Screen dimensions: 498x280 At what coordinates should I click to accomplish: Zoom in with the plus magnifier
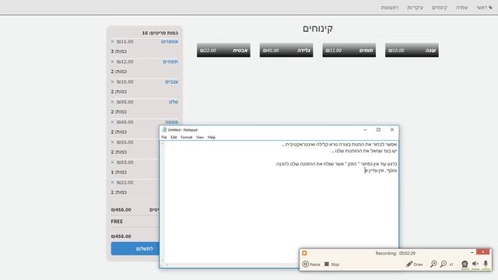pyautogui.click(x=433, y=264)
